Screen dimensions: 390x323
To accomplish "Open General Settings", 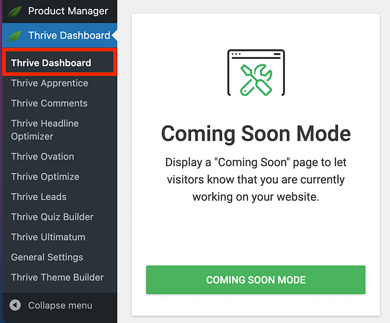I will pos(47,257).
